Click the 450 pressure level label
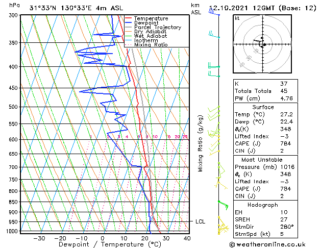 point(14,88)
